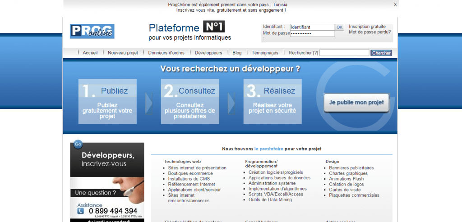Viewport: 462px width, 222px height.
Task: Select the 1. Publiez step box
Action: [x=107, y=101]
